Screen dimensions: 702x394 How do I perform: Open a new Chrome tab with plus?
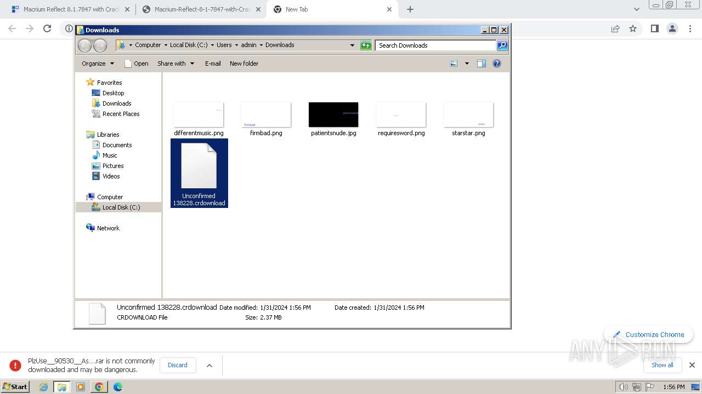410,9
